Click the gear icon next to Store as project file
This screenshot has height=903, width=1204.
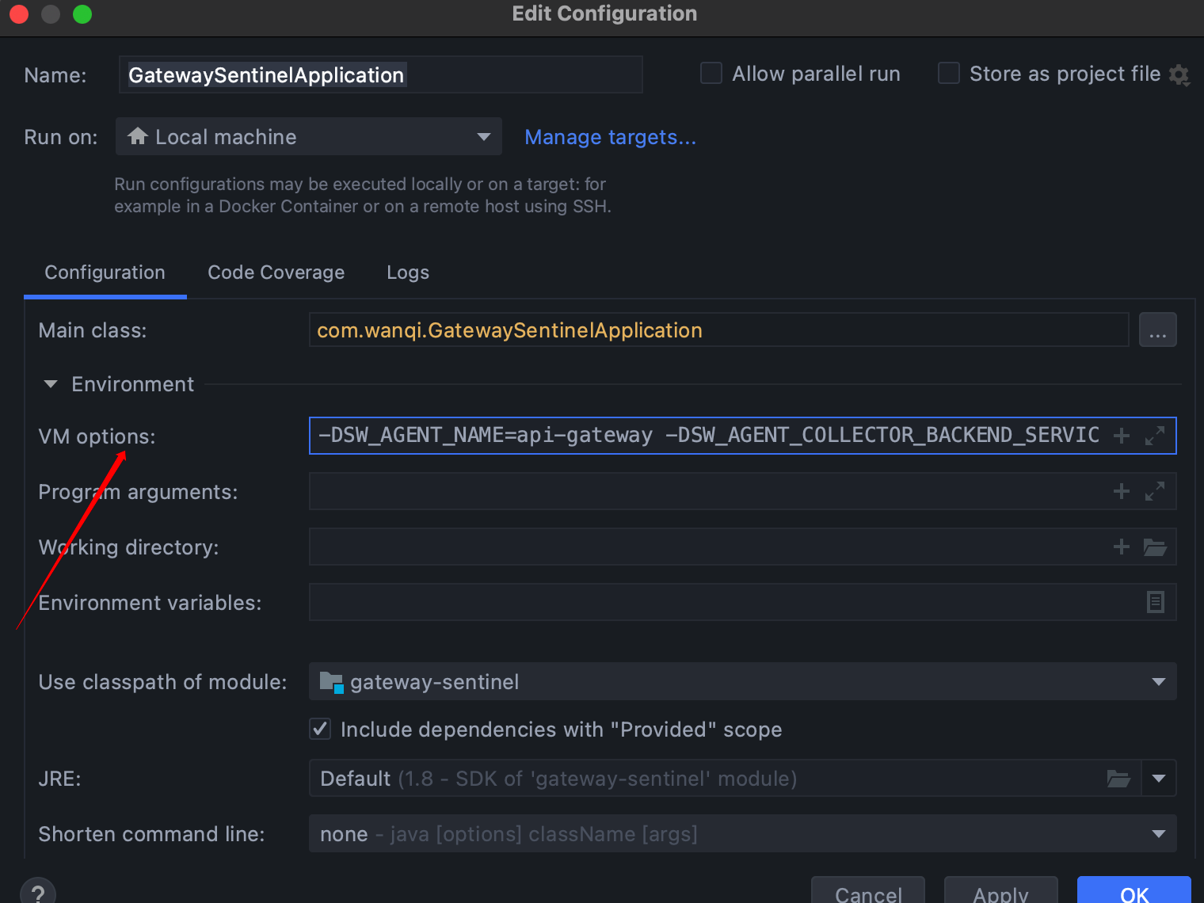[x=1179, y=75]
